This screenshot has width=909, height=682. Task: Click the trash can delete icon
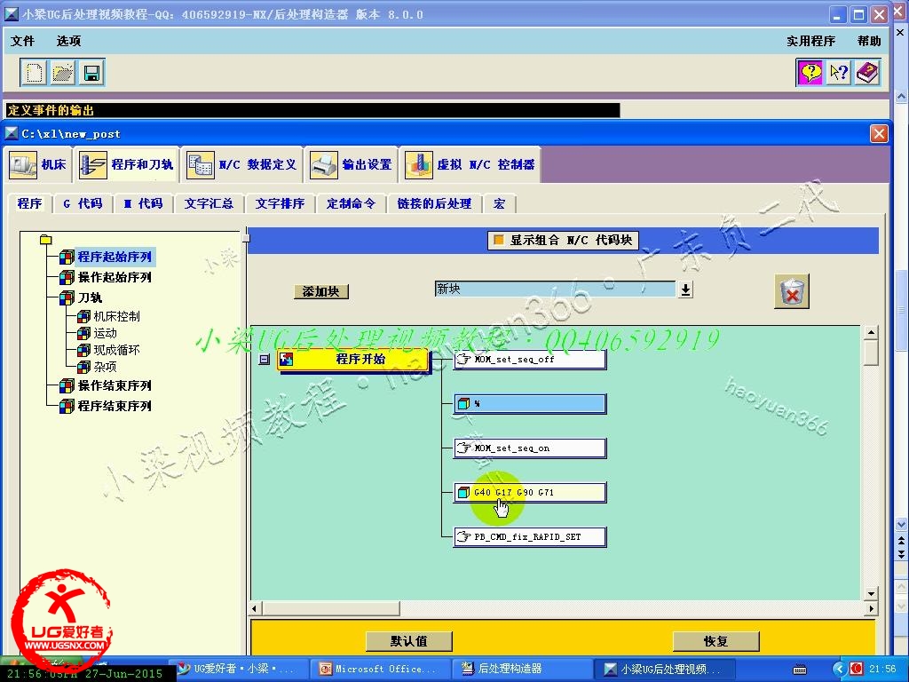pyautogui.click(x=791, y=291)
